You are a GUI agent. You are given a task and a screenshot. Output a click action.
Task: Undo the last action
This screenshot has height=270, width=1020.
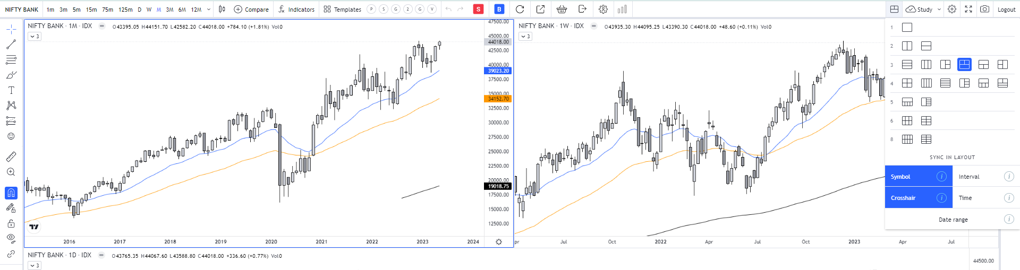(x=448, y=9)
